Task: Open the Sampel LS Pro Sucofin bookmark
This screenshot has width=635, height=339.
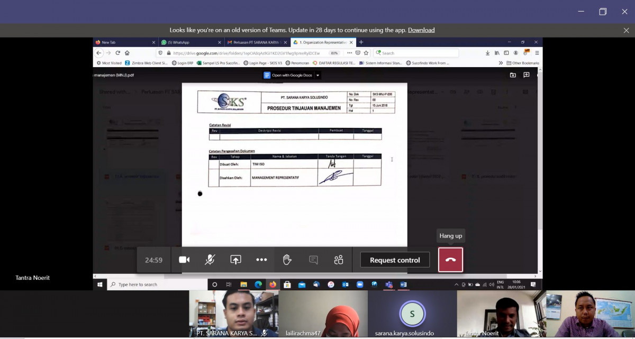Action: point(219,63)
